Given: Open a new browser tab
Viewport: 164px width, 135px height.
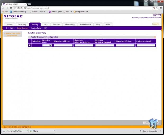Looking at the screenshot, I should click(x=29, y=4).
